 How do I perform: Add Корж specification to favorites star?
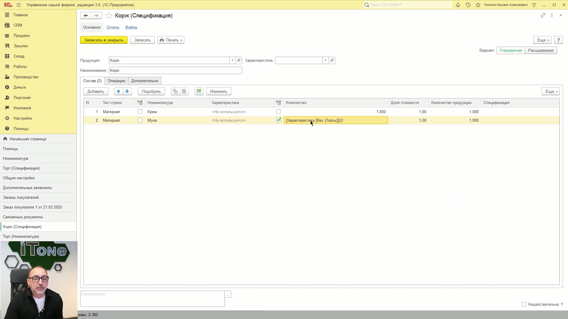(x=109, y=16)
